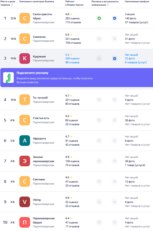Open the Парикмахерская Шерри red avatar

[x=25, y=222]
